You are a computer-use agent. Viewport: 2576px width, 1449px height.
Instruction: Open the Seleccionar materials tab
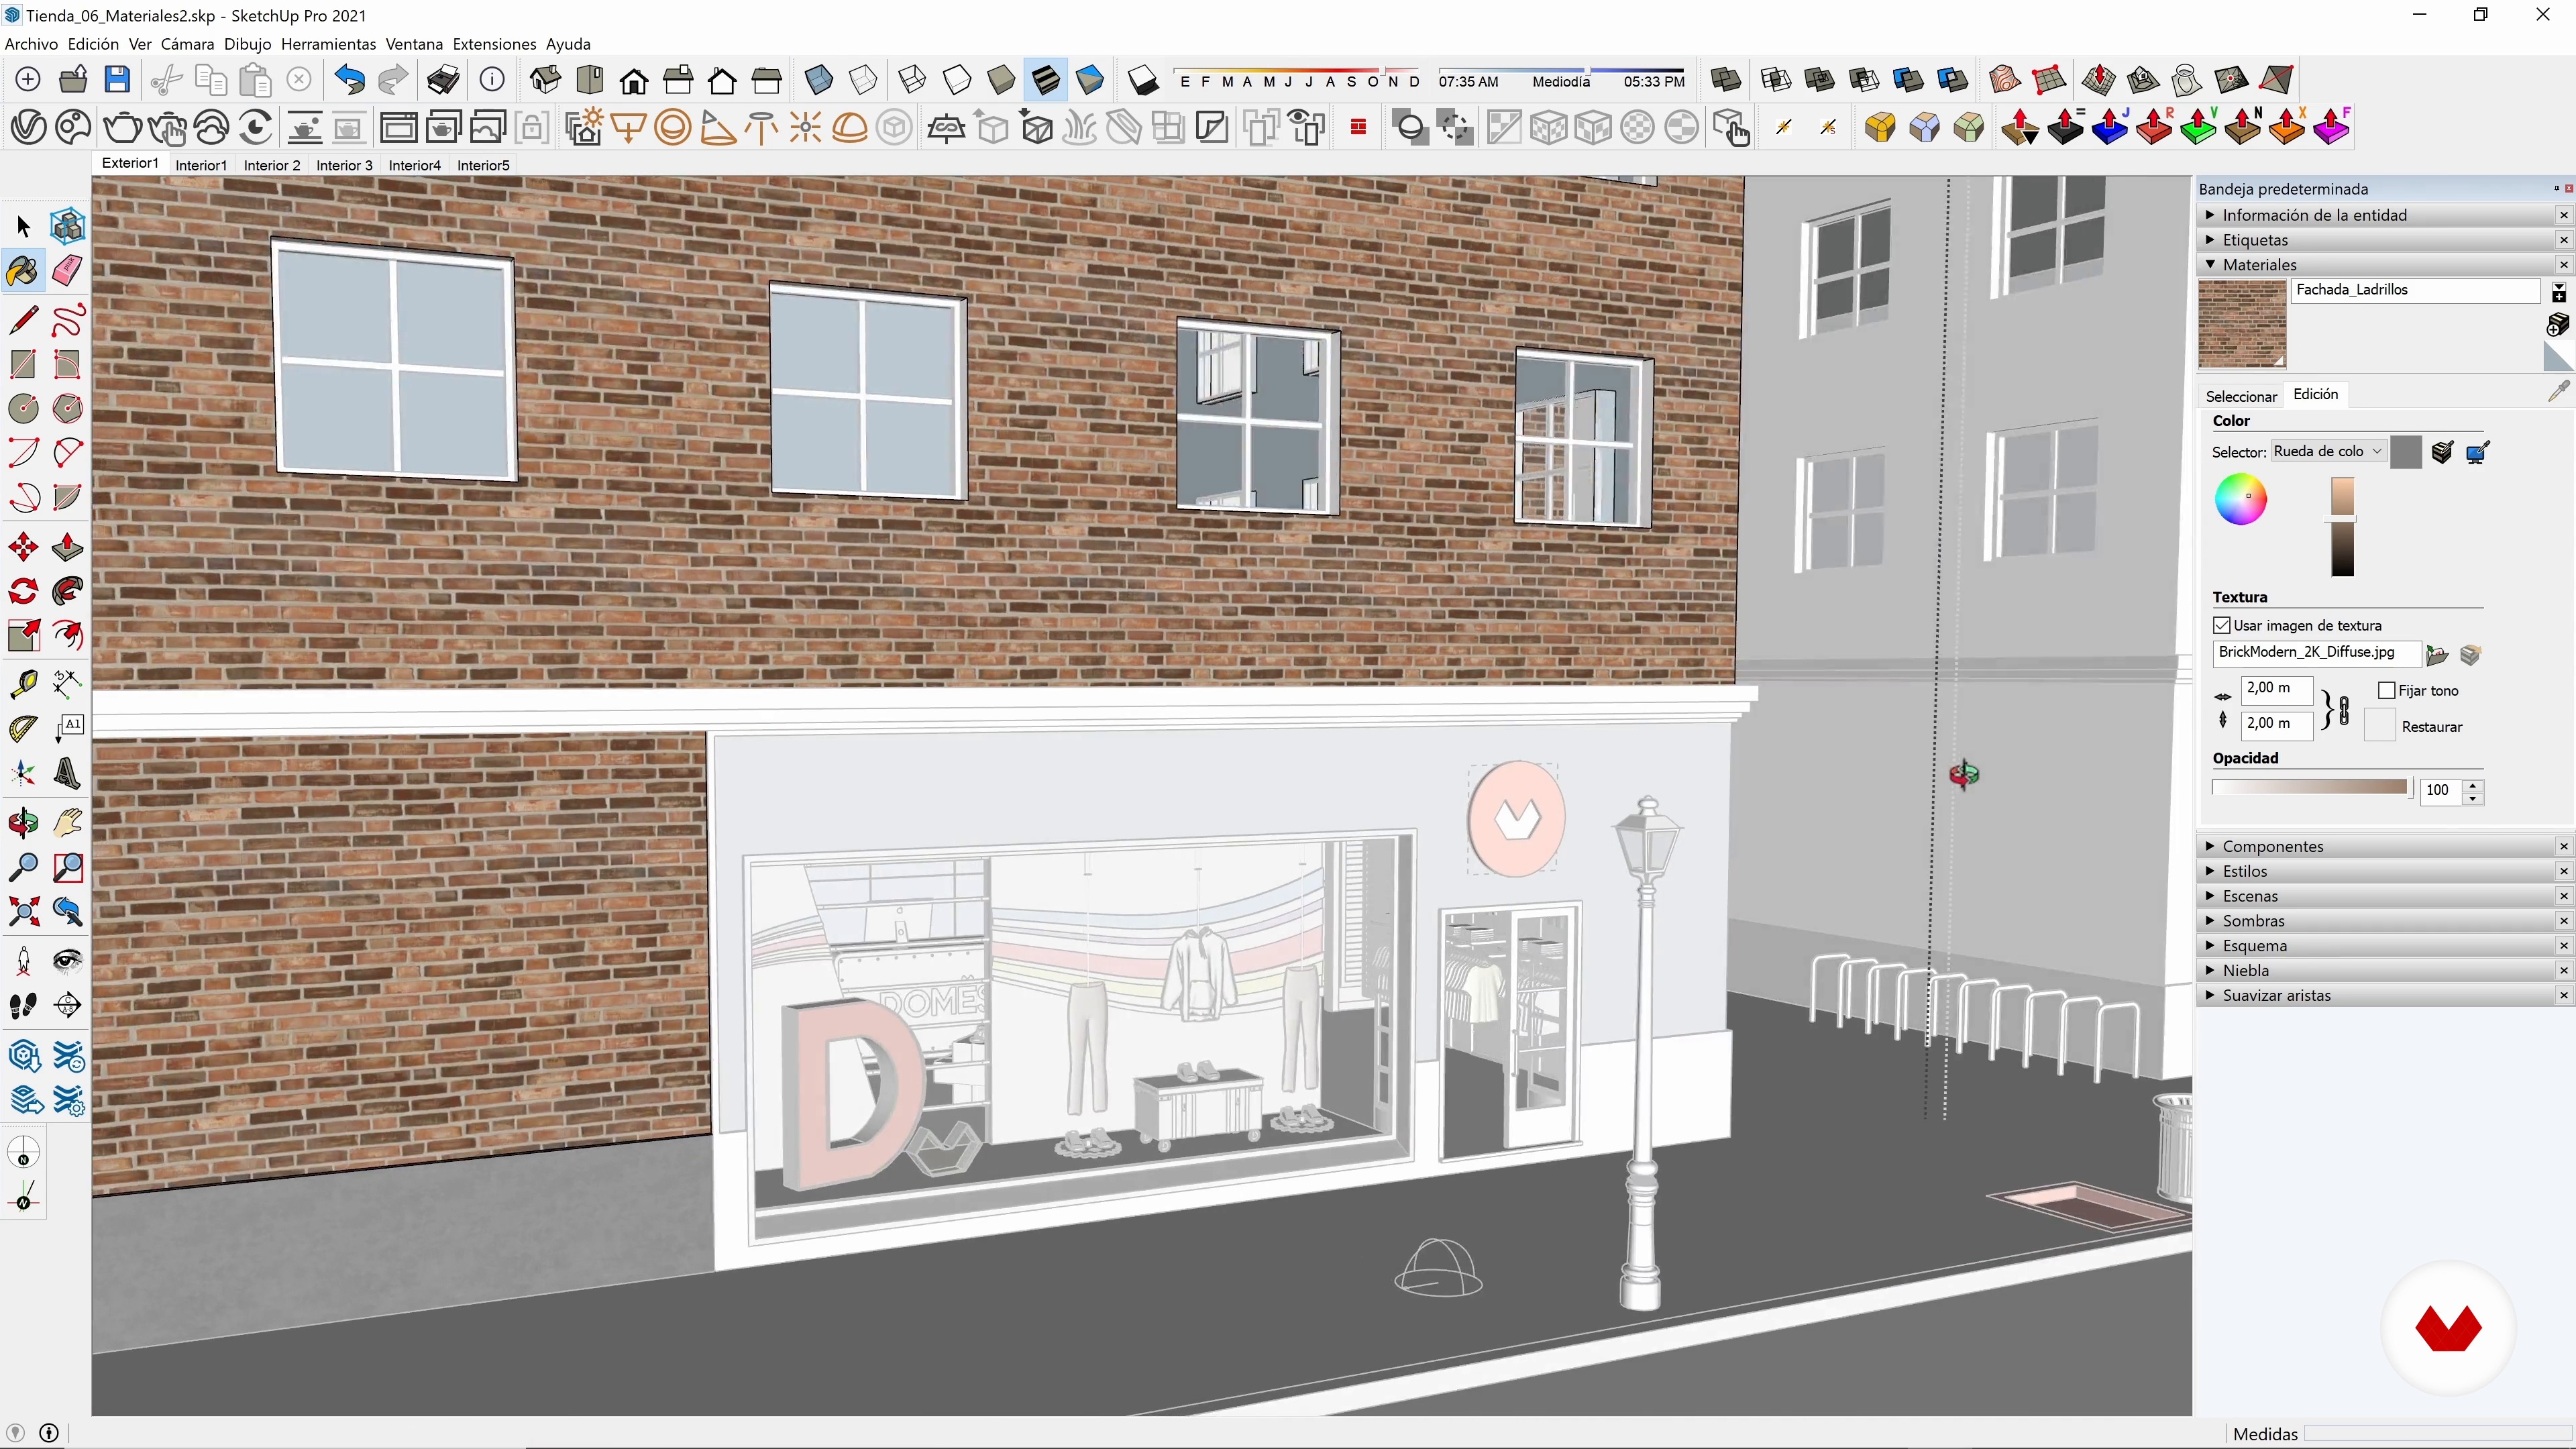point(2241,396)
